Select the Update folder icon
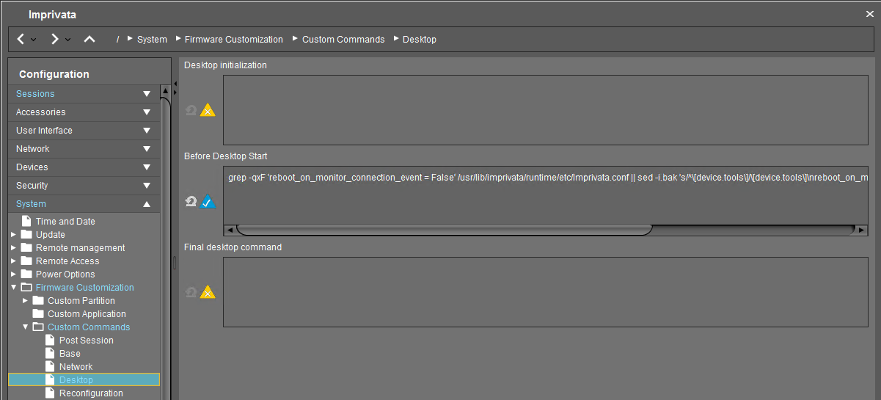The image size is (881, 400). tap(26, 235)
